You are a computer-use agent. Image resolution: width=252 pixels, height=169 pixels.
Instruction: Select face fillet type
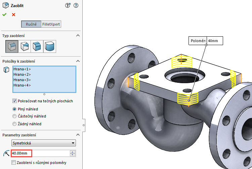[x=37, y=46]
